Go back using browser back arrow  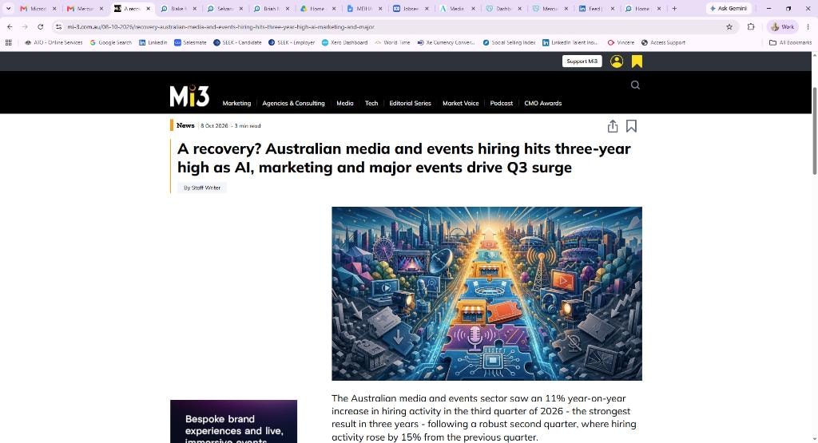tap(10, 26)
